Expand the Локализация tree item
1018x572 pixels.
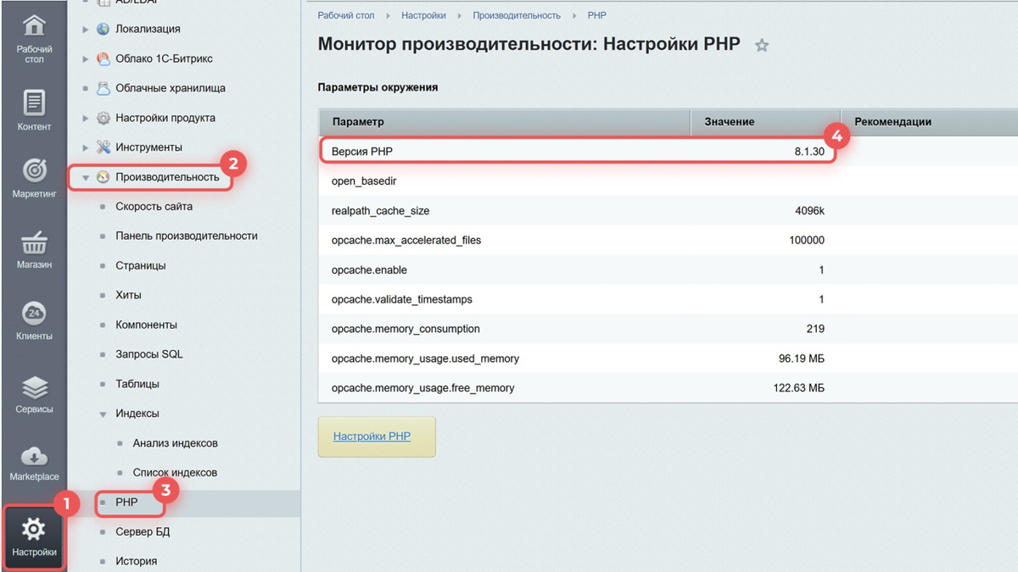pos(85,30)
